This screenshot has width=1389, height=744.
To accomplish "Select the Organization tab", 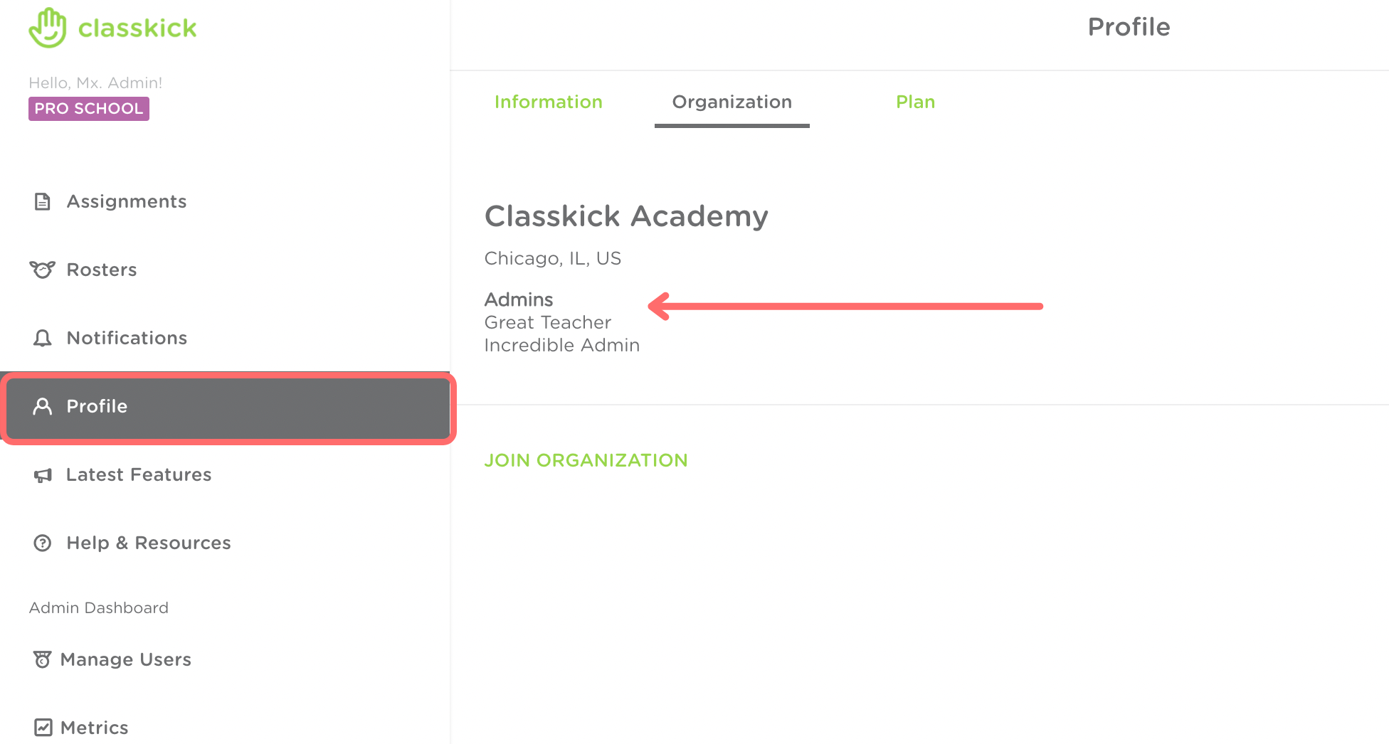I will click(732, 102).
